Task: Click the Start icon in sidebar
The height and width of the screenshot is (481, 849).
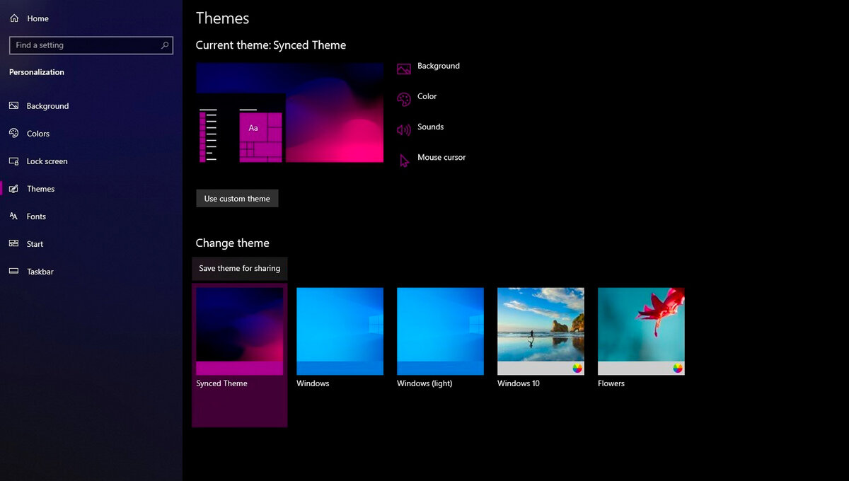Action: click(13, 244)
